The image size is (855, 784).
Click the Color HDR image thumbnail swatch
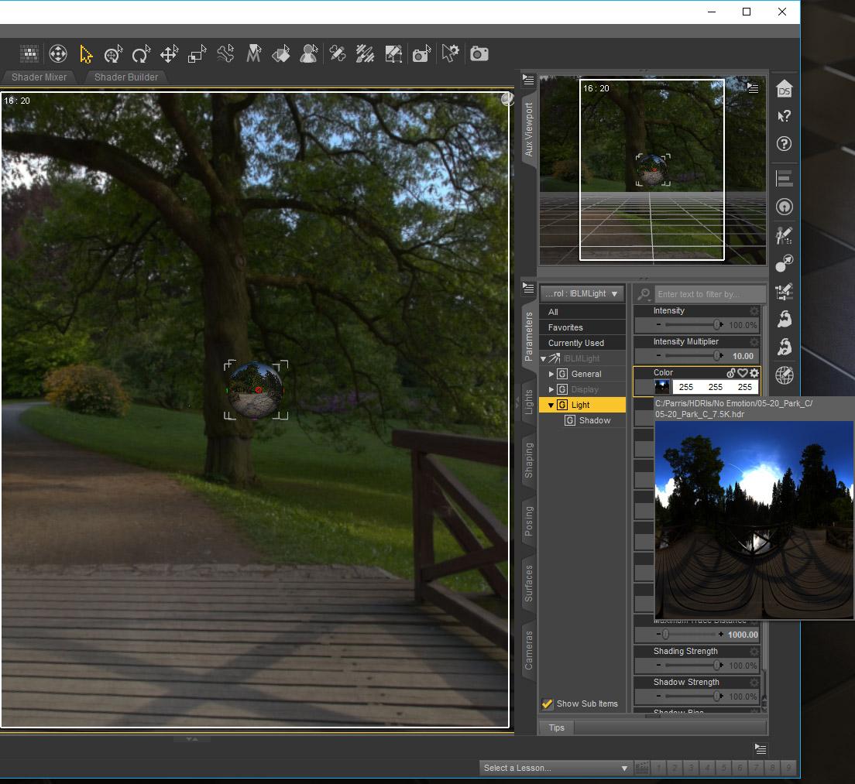tap(662, 388)
